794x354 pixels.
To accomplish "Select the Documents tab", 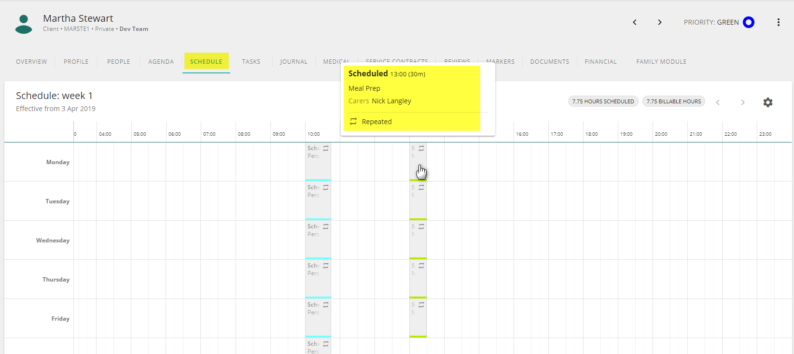I will click(x=550, y=62).
